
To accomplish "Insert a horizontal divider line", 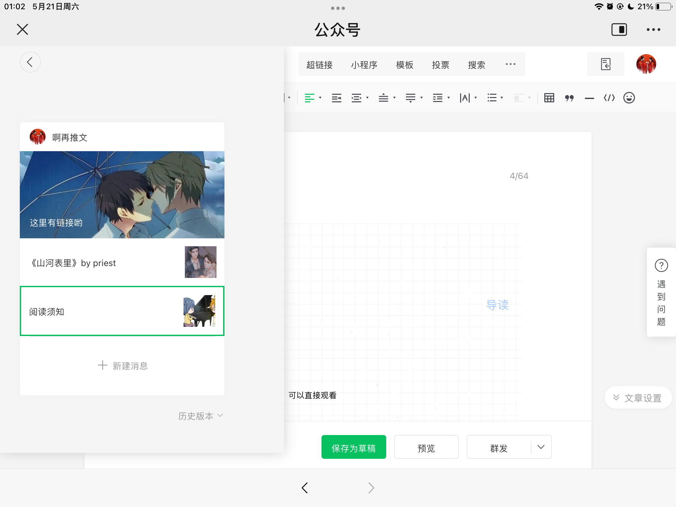I will [589, 98].
